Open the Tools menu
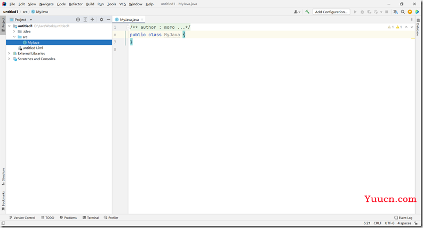Viewport: 423px width, 228px height. pyautogui.click(x=111, y=4)
